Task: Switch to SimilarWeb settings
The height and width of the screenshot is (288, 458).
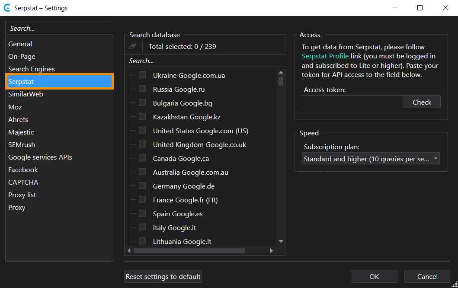Action: tap(59, 94)
